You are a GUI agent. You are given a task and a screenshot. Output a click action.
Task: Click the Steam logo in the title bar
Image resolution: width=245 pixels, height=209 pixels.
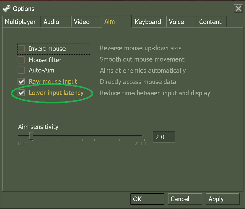pos(7,8)
